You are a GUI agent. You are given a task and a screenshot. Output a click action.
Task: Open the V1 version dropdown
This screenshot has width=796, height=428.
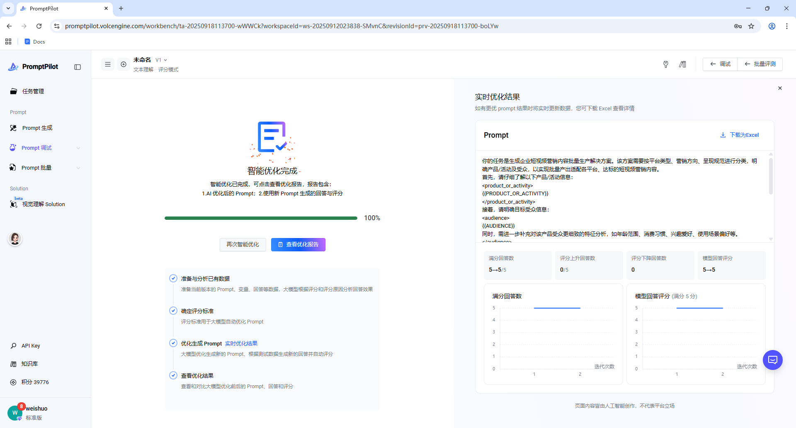161,60
